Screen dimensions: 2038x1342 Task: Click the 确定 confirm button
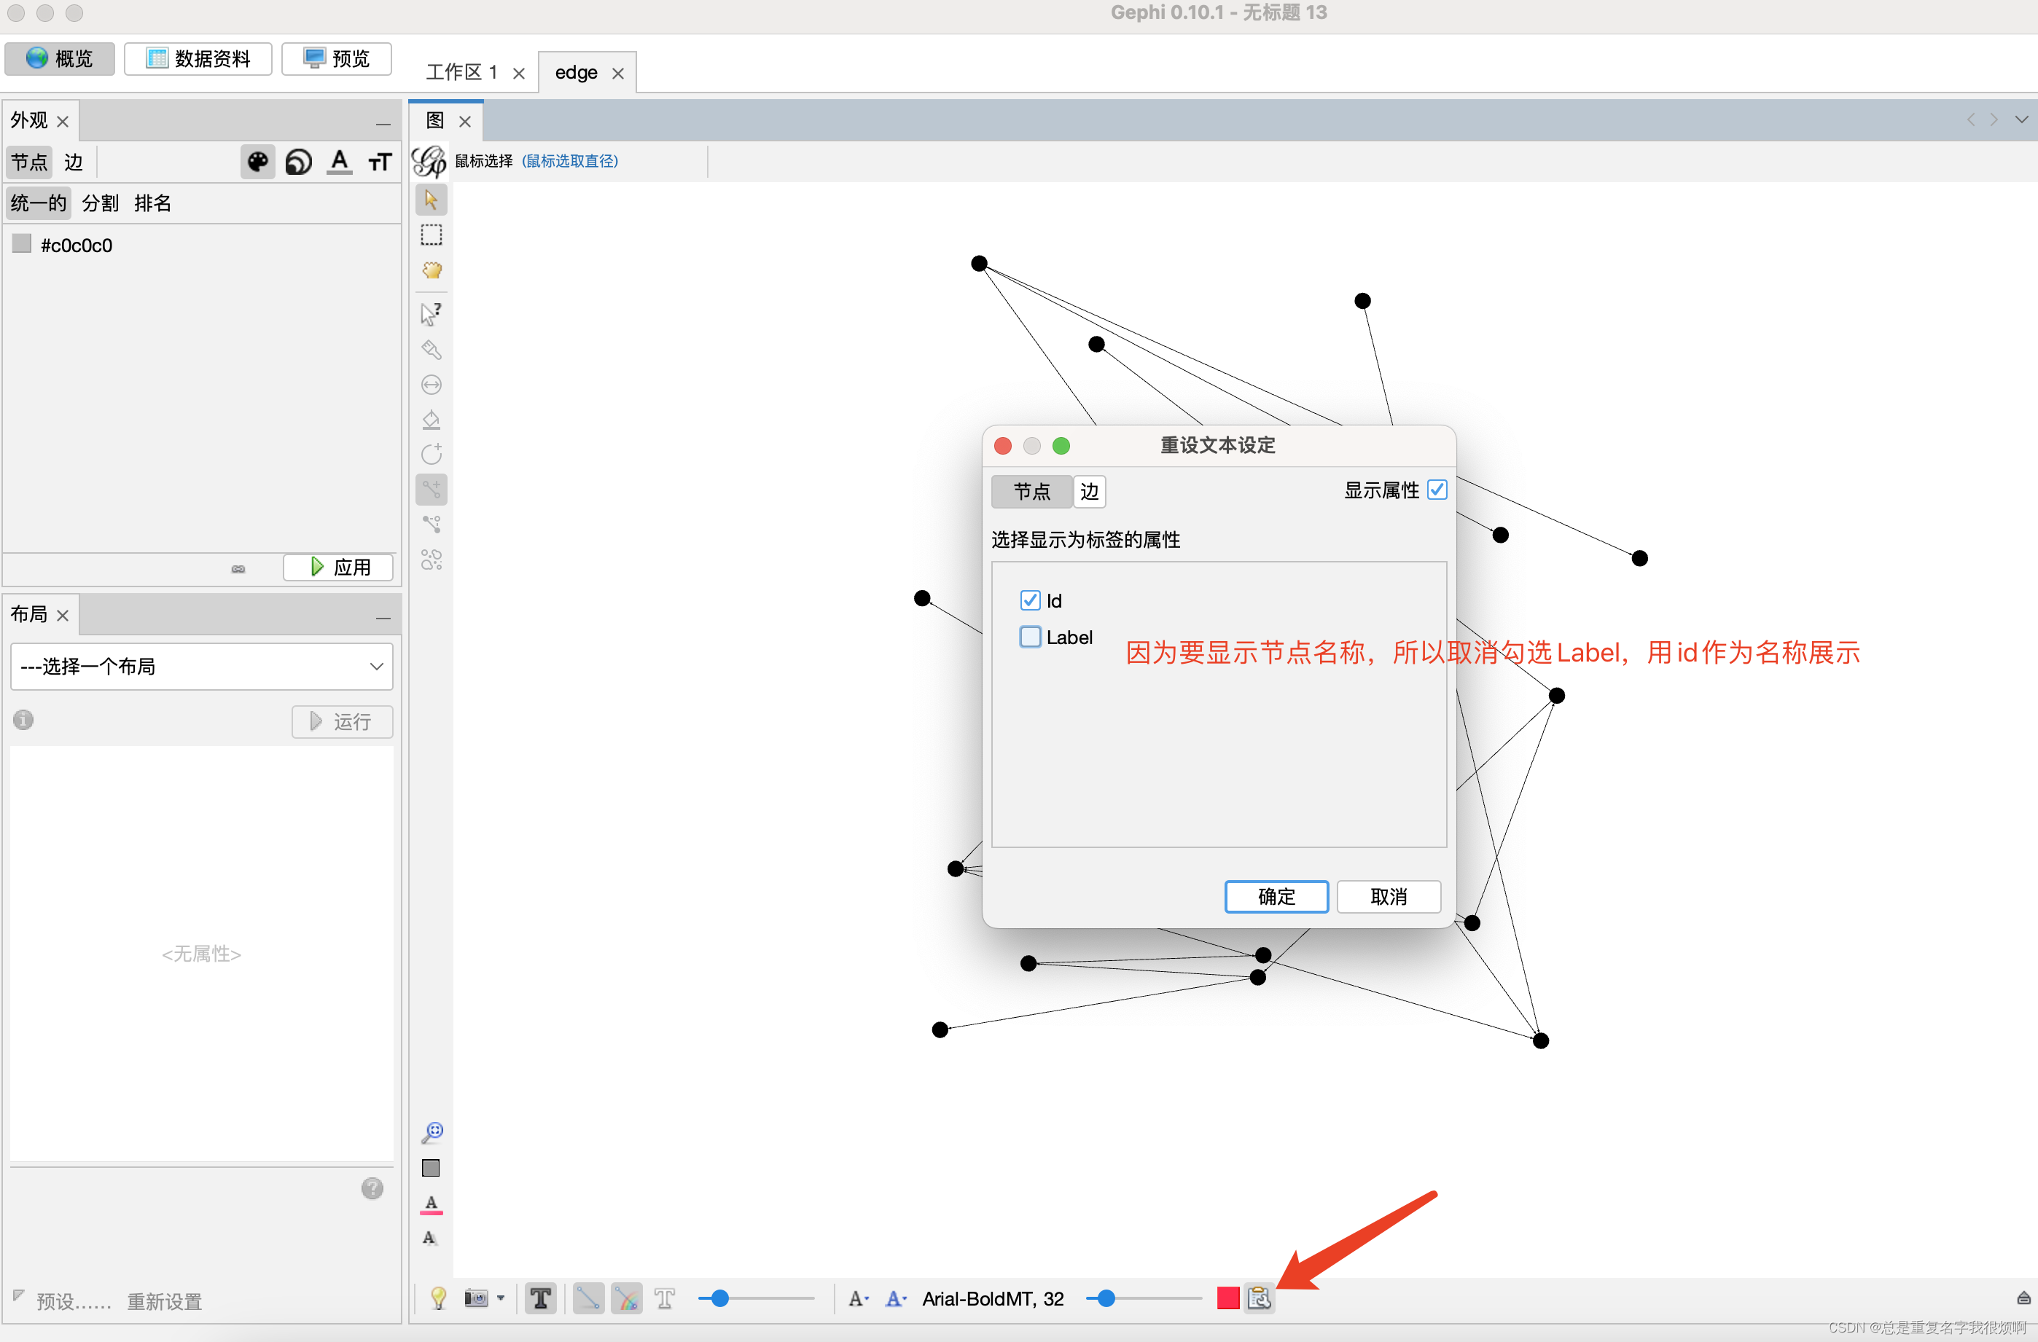point(1276,896)
